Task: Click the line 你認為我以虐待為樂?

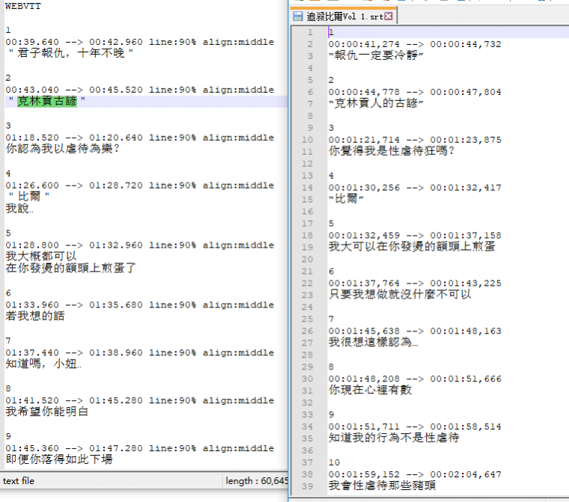Action: pyautogui.click(x=63, y=149)
